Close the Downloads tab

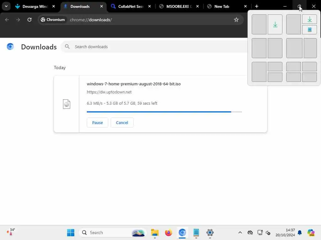point(102,6)
